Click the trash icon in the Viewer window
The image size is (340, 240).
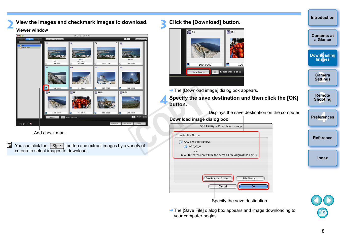pyautogui.click(x=63, y=117)
